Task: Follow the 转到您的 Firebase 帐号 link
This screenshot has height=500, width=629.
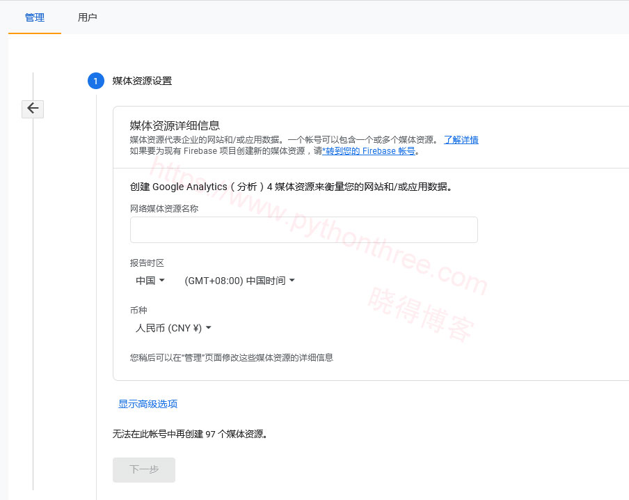Action: pyautogui.click(x=369, y=151)
